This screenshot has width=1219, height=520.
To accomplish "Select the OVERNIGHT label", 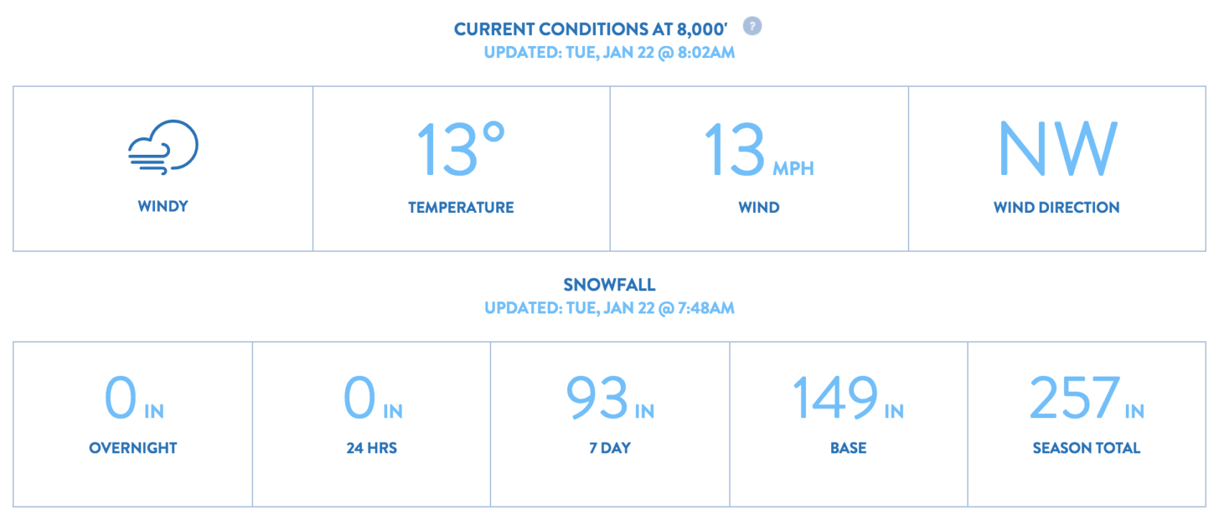I will pyautogui.click(x=133, y=448).
